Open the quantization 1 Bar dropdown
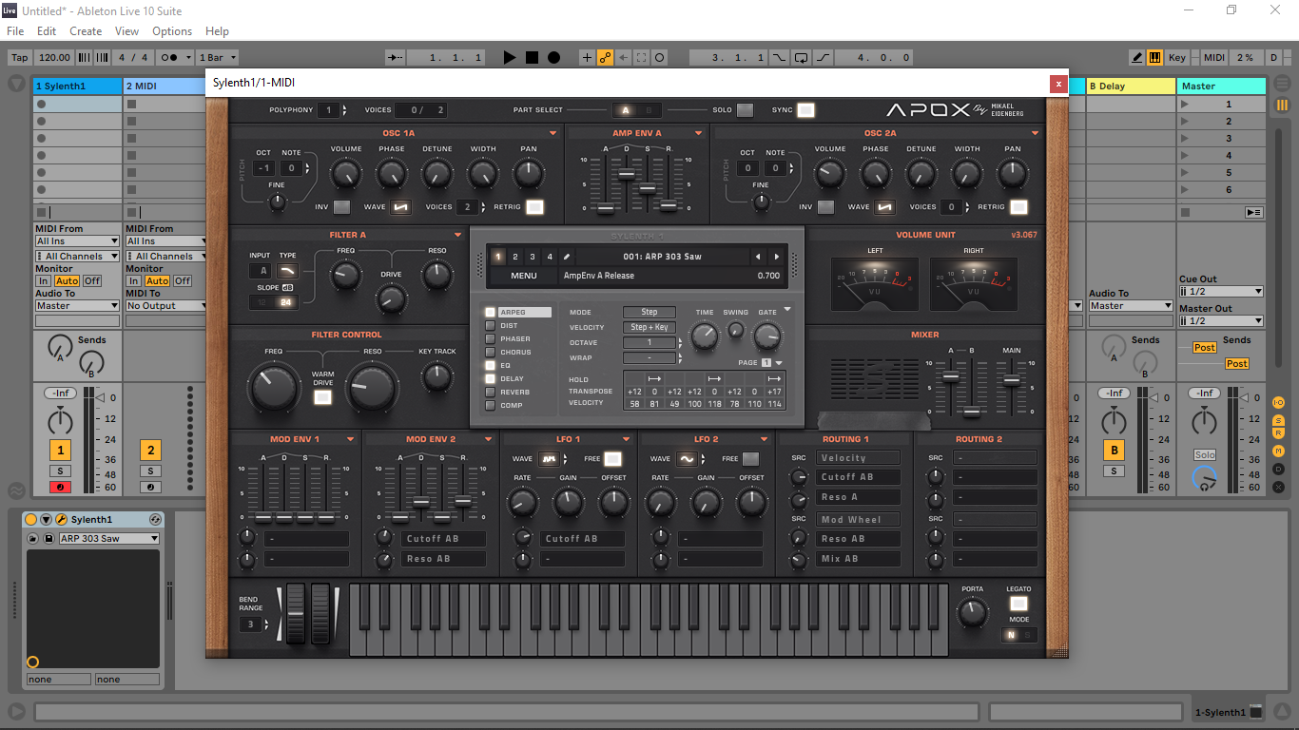Image resolution: width=1299 pixels, height=730 pixels. click(218, 58)
